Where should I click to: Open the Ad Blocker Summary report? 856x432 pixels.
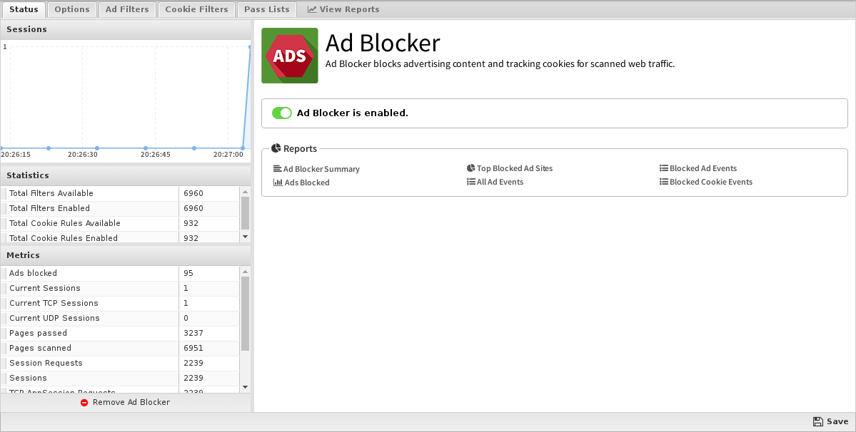click(x=321, y=169)
